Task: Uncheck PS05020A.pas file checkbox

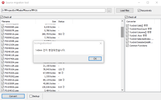Action: coord(3,62)
